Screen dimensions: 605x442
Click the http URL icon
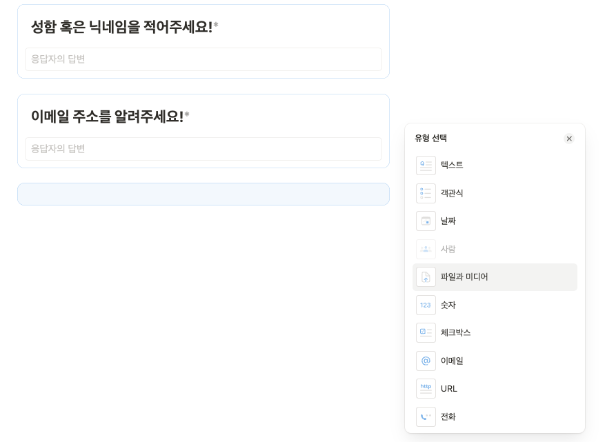point(426,388)
